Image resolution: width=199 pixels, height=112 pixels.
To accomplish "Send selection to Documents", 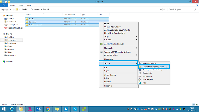I will (154, 73).
